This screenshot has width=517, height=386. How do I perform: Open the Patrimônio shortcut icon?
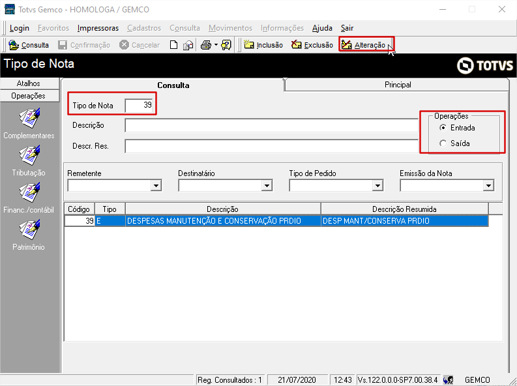[29, 230]
